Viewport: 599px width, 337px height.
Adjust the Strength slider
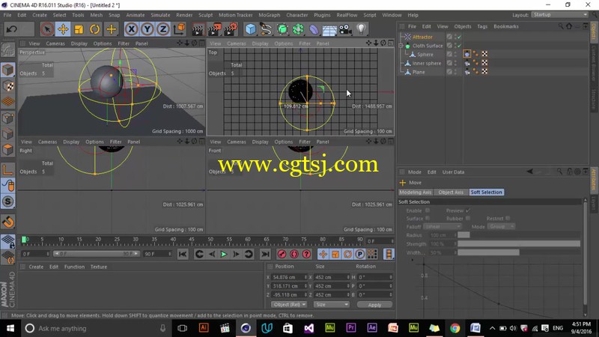519,244
